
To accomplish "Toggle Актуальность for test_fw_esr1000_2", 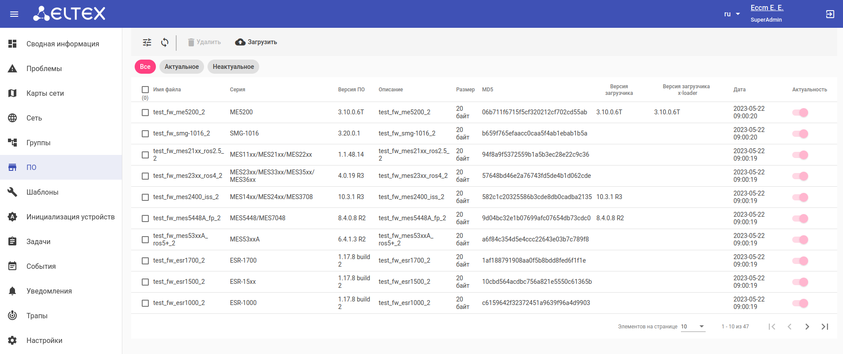I will 800,303.
